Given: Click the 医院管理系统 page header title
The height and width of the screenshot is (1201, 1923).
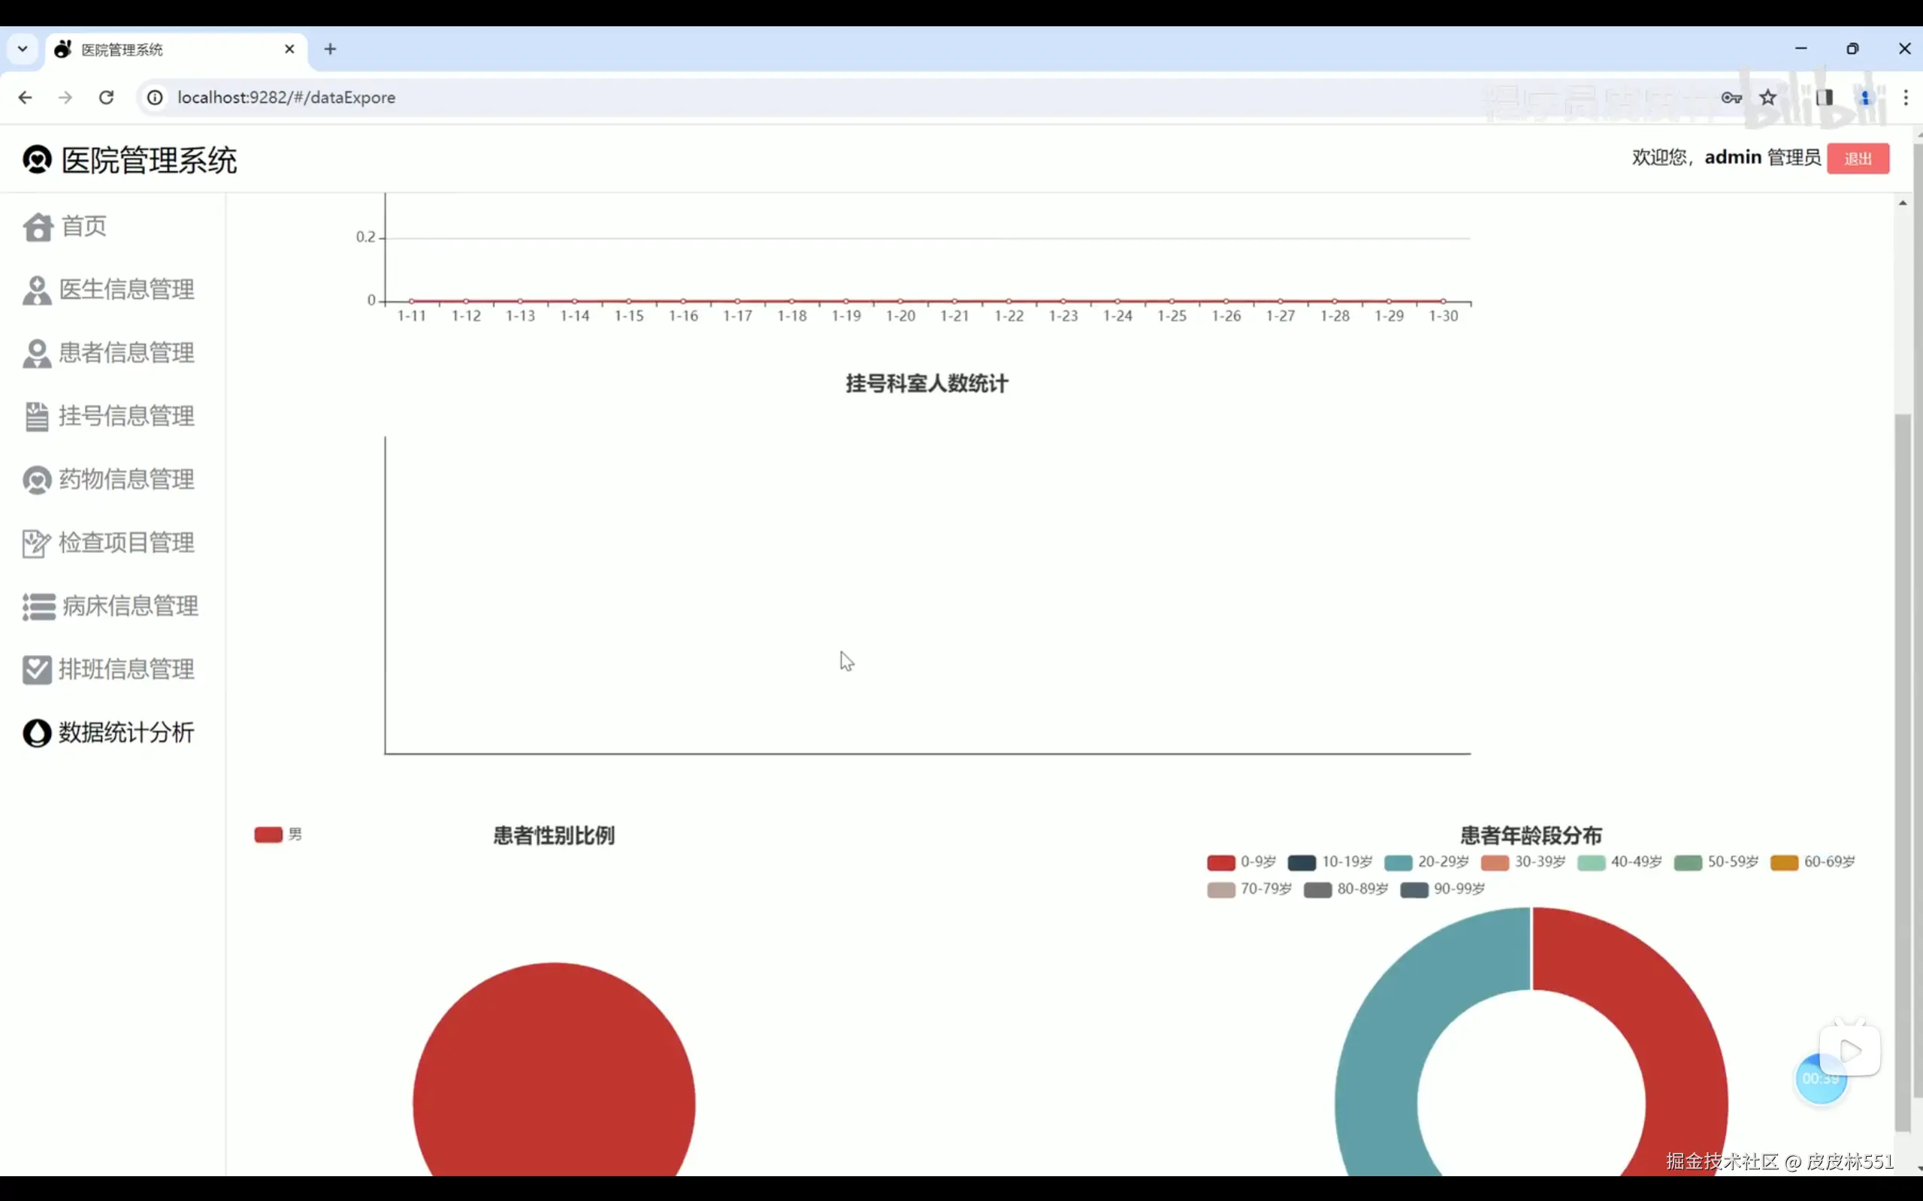Looking at the screenshot, I should click(150, 161).
